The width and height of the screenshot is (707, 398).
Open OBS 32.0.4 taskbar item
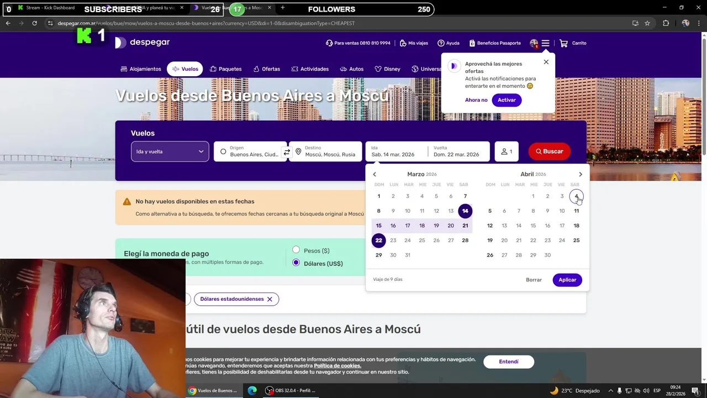(291, 390)
